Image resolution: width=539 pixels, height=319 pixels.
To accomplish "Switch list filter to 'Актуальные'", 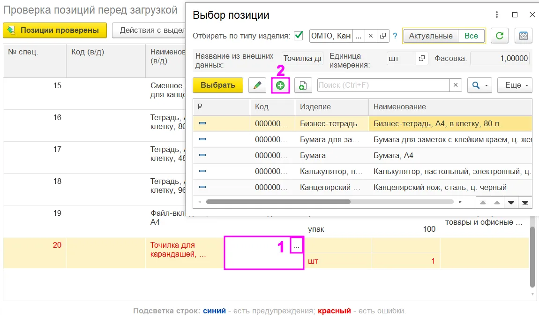I will point(431,36).
